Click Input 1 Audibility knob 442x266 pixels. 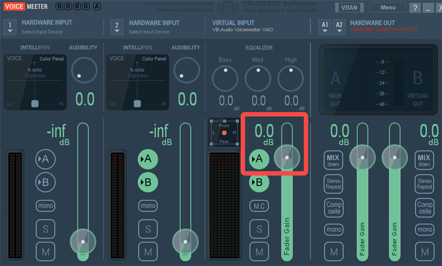pos(84,70)
